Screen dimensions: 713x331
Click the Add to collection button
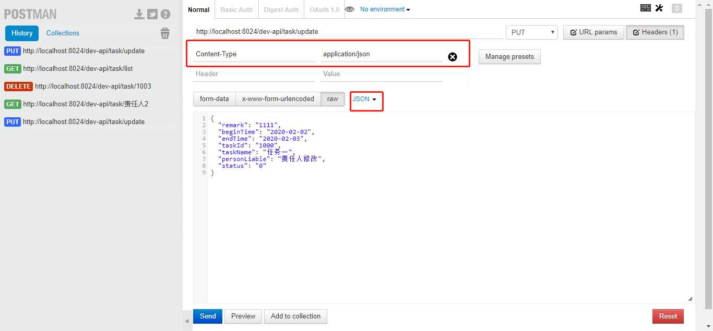tap(295, 316)
